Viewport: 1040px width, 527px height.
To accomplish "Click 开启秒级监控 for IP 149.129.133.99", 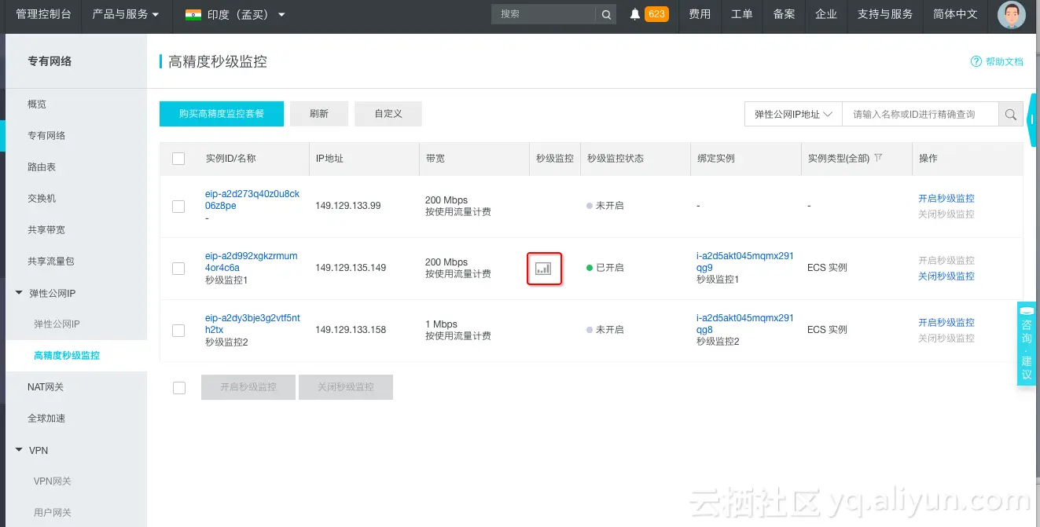I will pyautogui.click(x=946, y=198).
